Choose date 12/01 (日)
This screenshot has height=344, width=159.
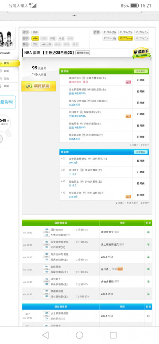[x=110, y=39]
